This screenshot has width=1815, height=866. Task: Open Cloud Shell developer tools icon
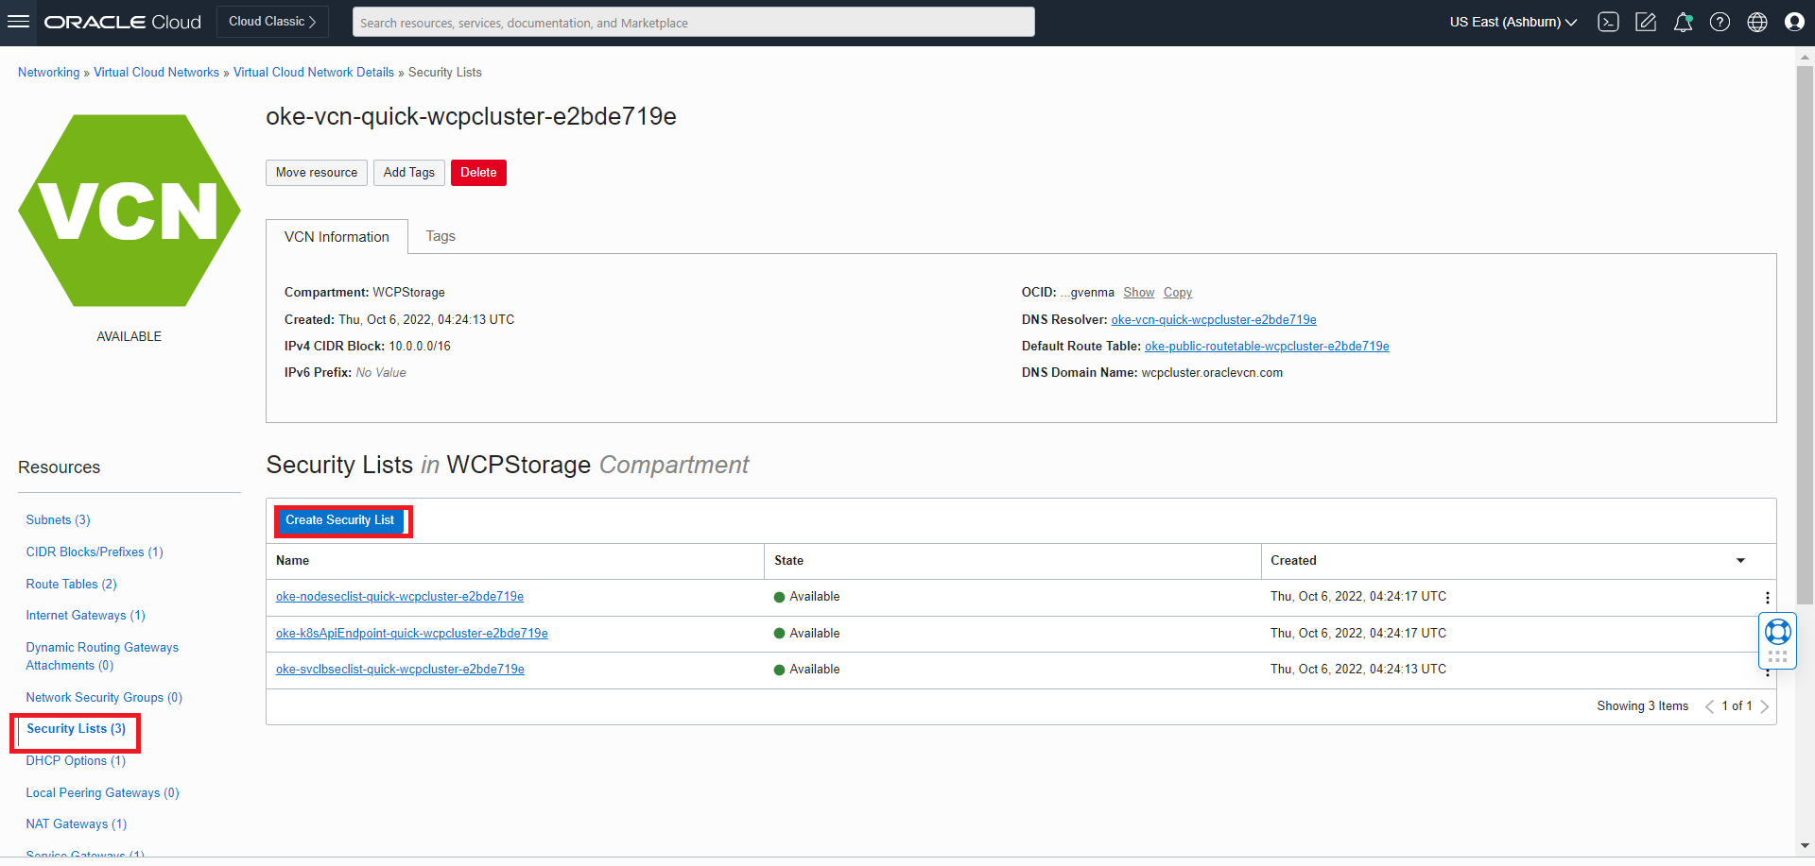pyautogui.click(x=1608, y=22)
